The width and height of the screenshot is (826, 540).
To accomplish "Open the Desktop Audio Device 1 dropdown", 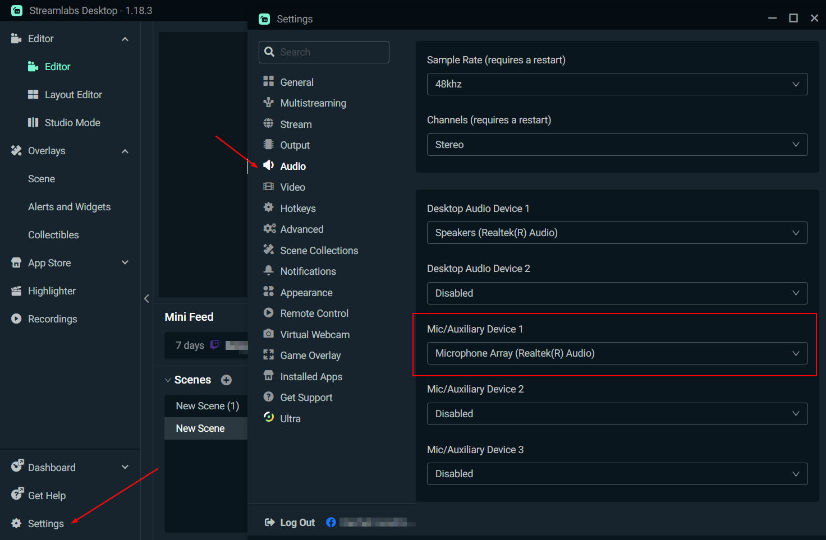I will (x=617, y=233).
